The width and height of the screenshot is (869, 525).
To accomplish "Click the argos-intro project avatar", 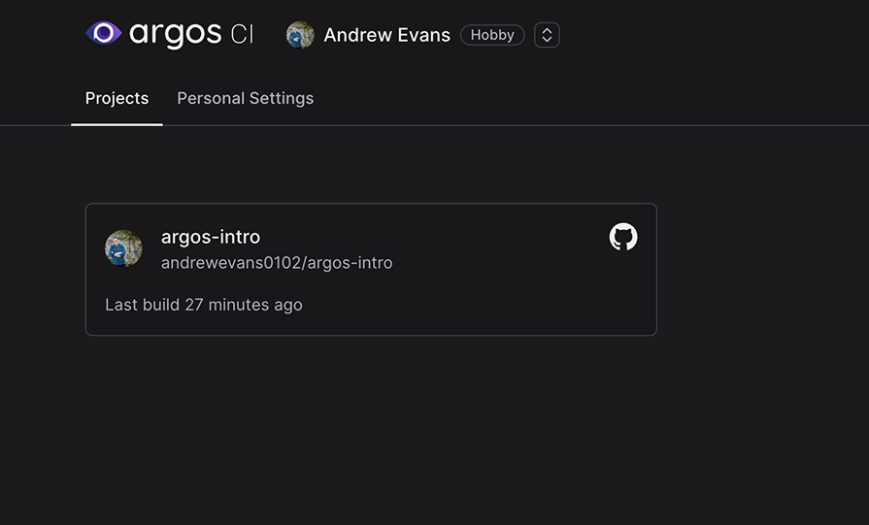I will [123, 248].
